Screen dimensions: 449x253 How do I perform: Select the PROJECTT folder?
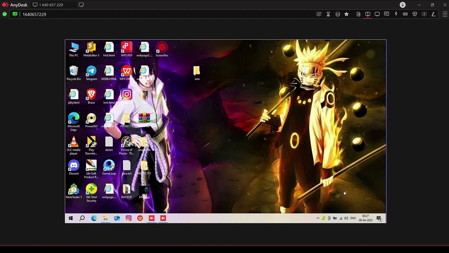[127, 120]
